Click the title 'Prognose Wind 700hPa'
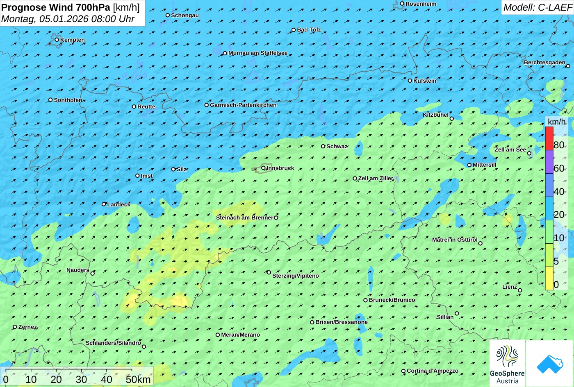The height and width of the screenshot is (387, 574). pos(56,7)
